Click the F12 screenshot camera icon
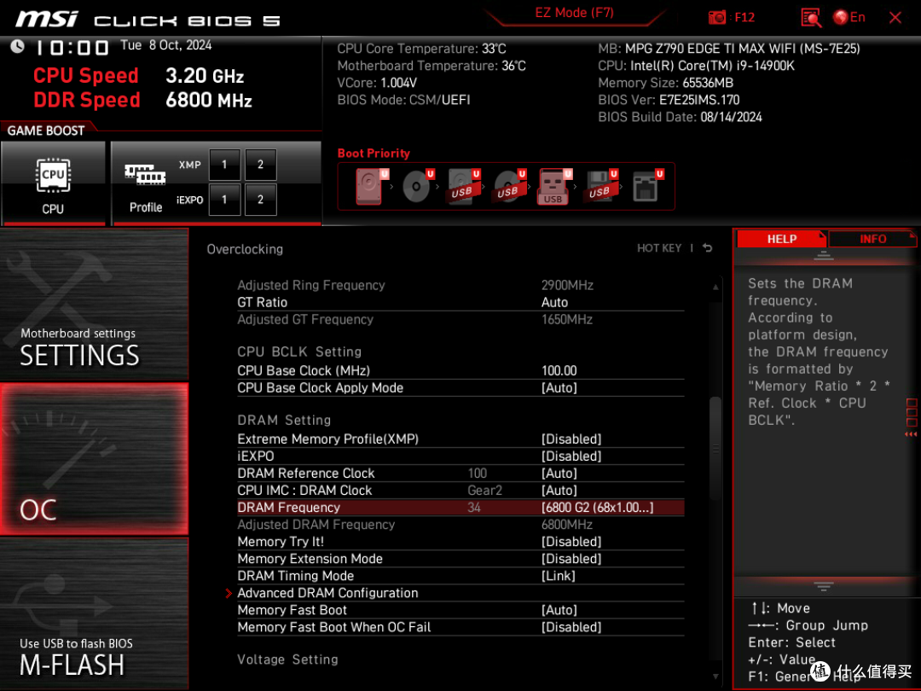The width and height of the screenshot is (921, 691). coord(716,18)
